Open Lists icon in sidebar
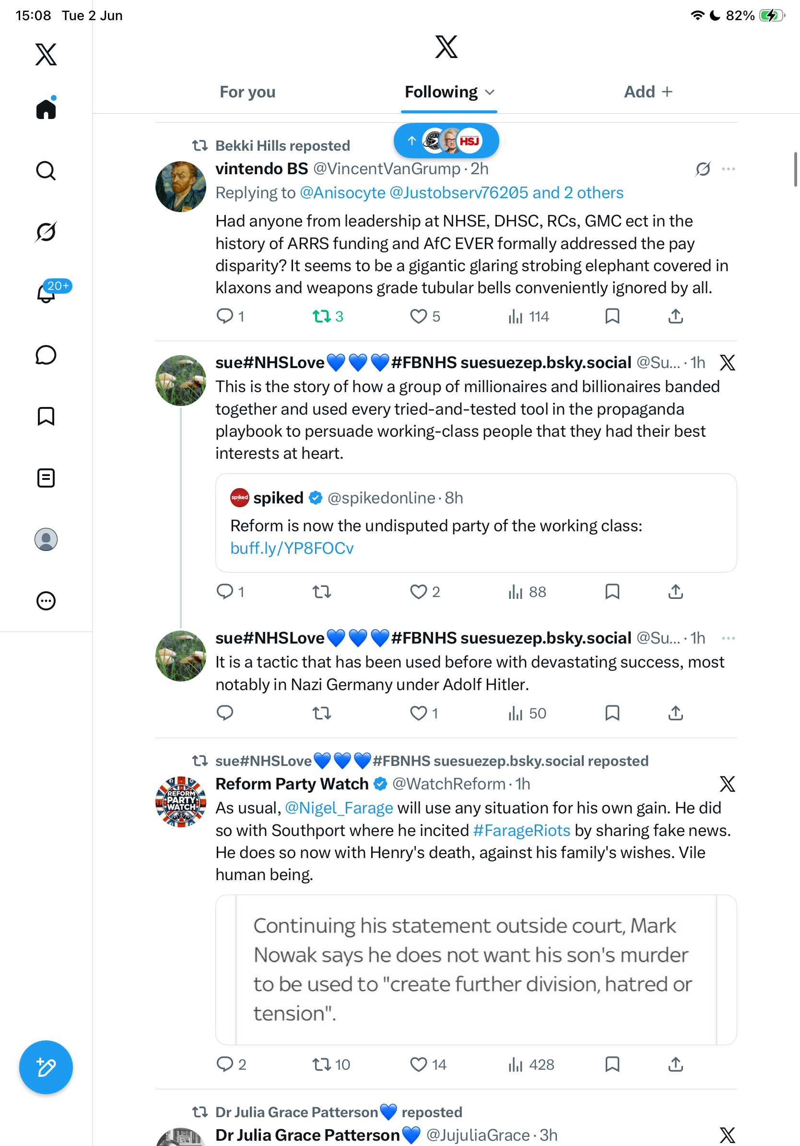800x1146 pixels. tap(46, 478)
